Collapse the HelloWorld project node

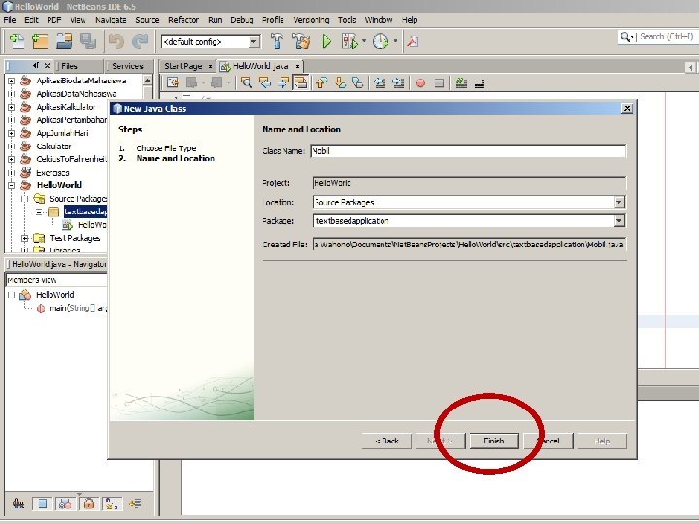11,185
